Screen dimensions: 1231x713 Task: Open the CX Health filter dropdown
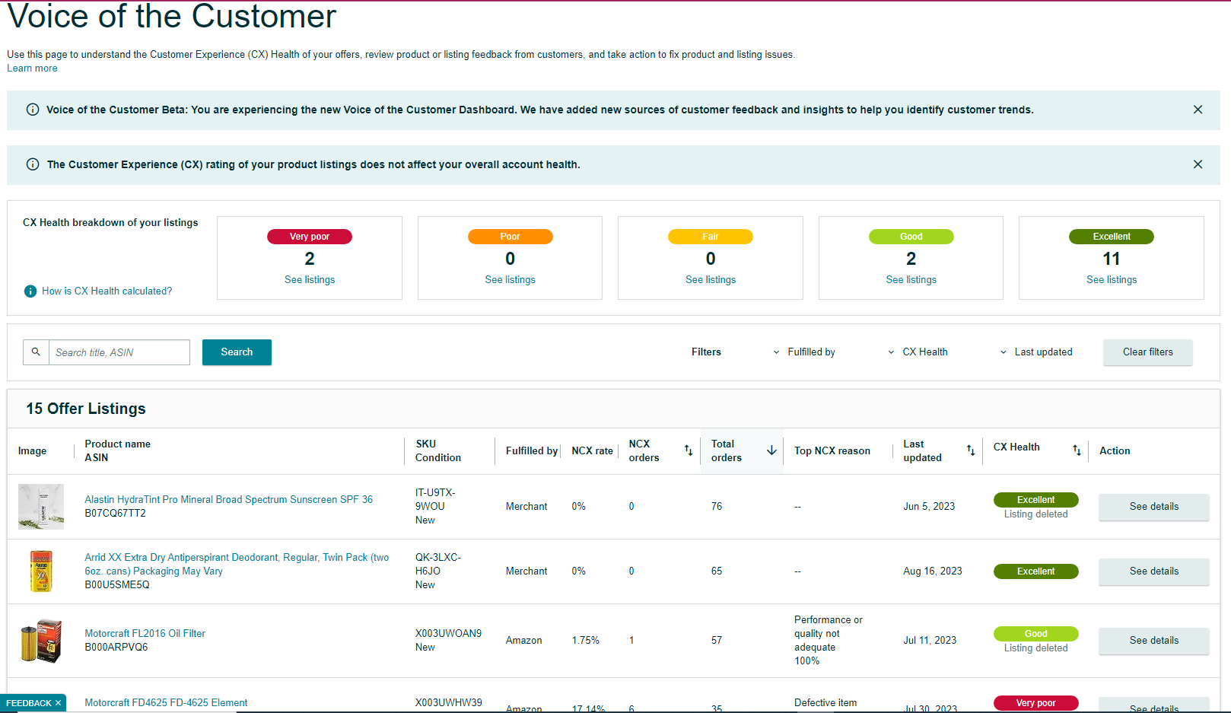(x=918, y=352)
